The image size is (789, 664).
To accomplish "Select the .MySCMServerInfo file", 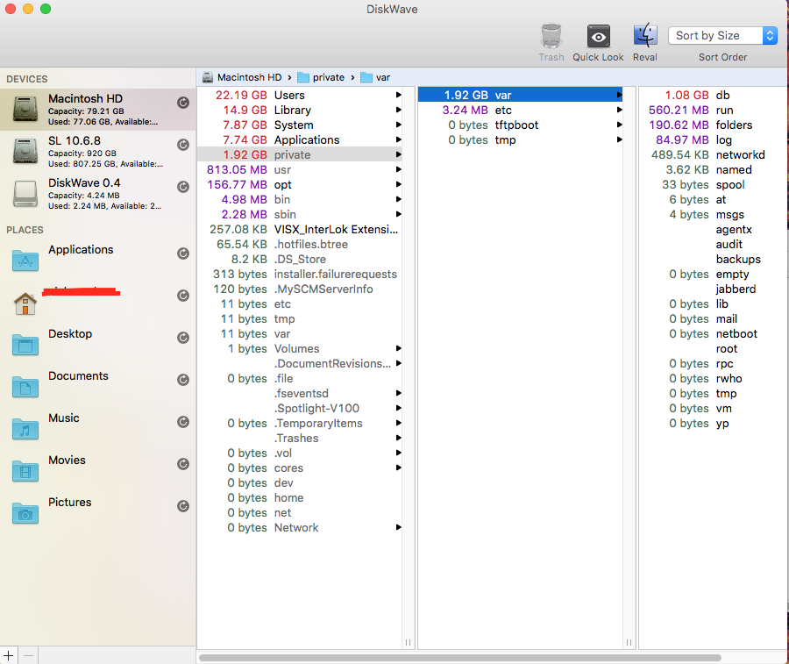I will pyautogui.click(x=300, y=289).
